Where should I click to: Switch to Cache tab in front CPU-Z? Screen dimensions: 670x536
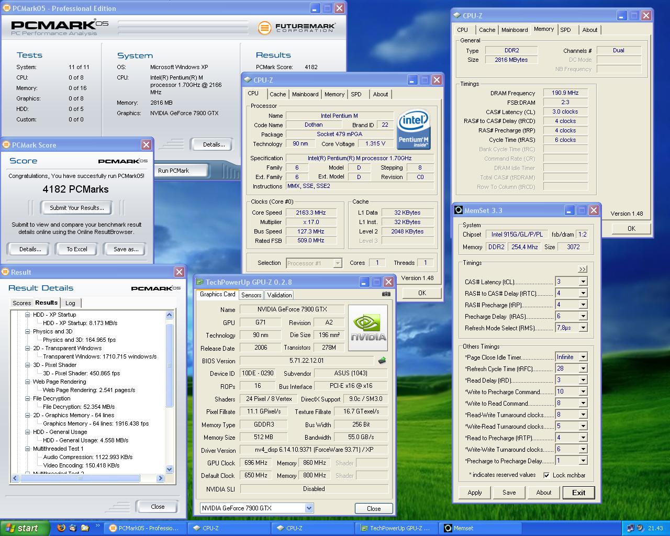coord(277,94)
